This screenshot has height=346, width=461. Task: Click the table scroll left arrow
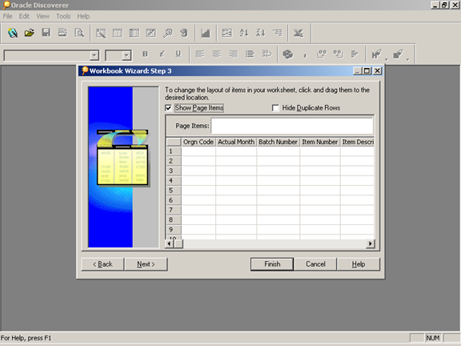(x=169, y=243)
